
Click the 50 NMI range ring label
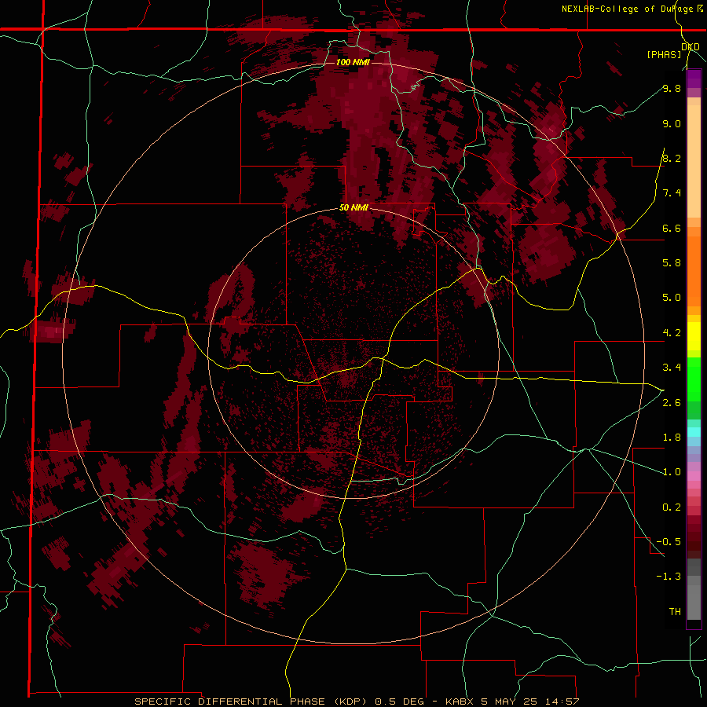(x=353, y=207)
